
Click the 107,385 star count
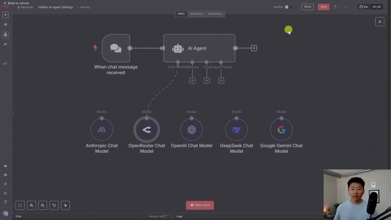tap(377, 7)
